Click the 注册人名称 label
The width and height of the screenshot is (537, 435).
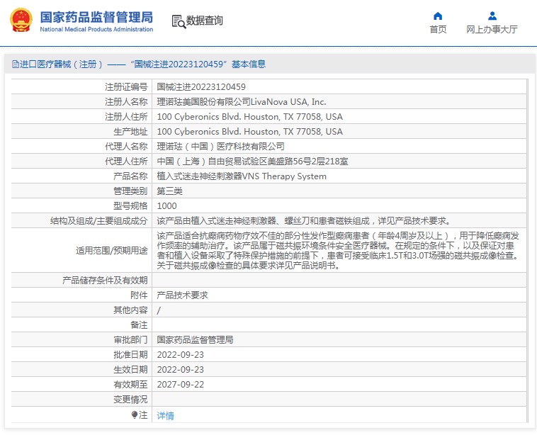point(126,102)
